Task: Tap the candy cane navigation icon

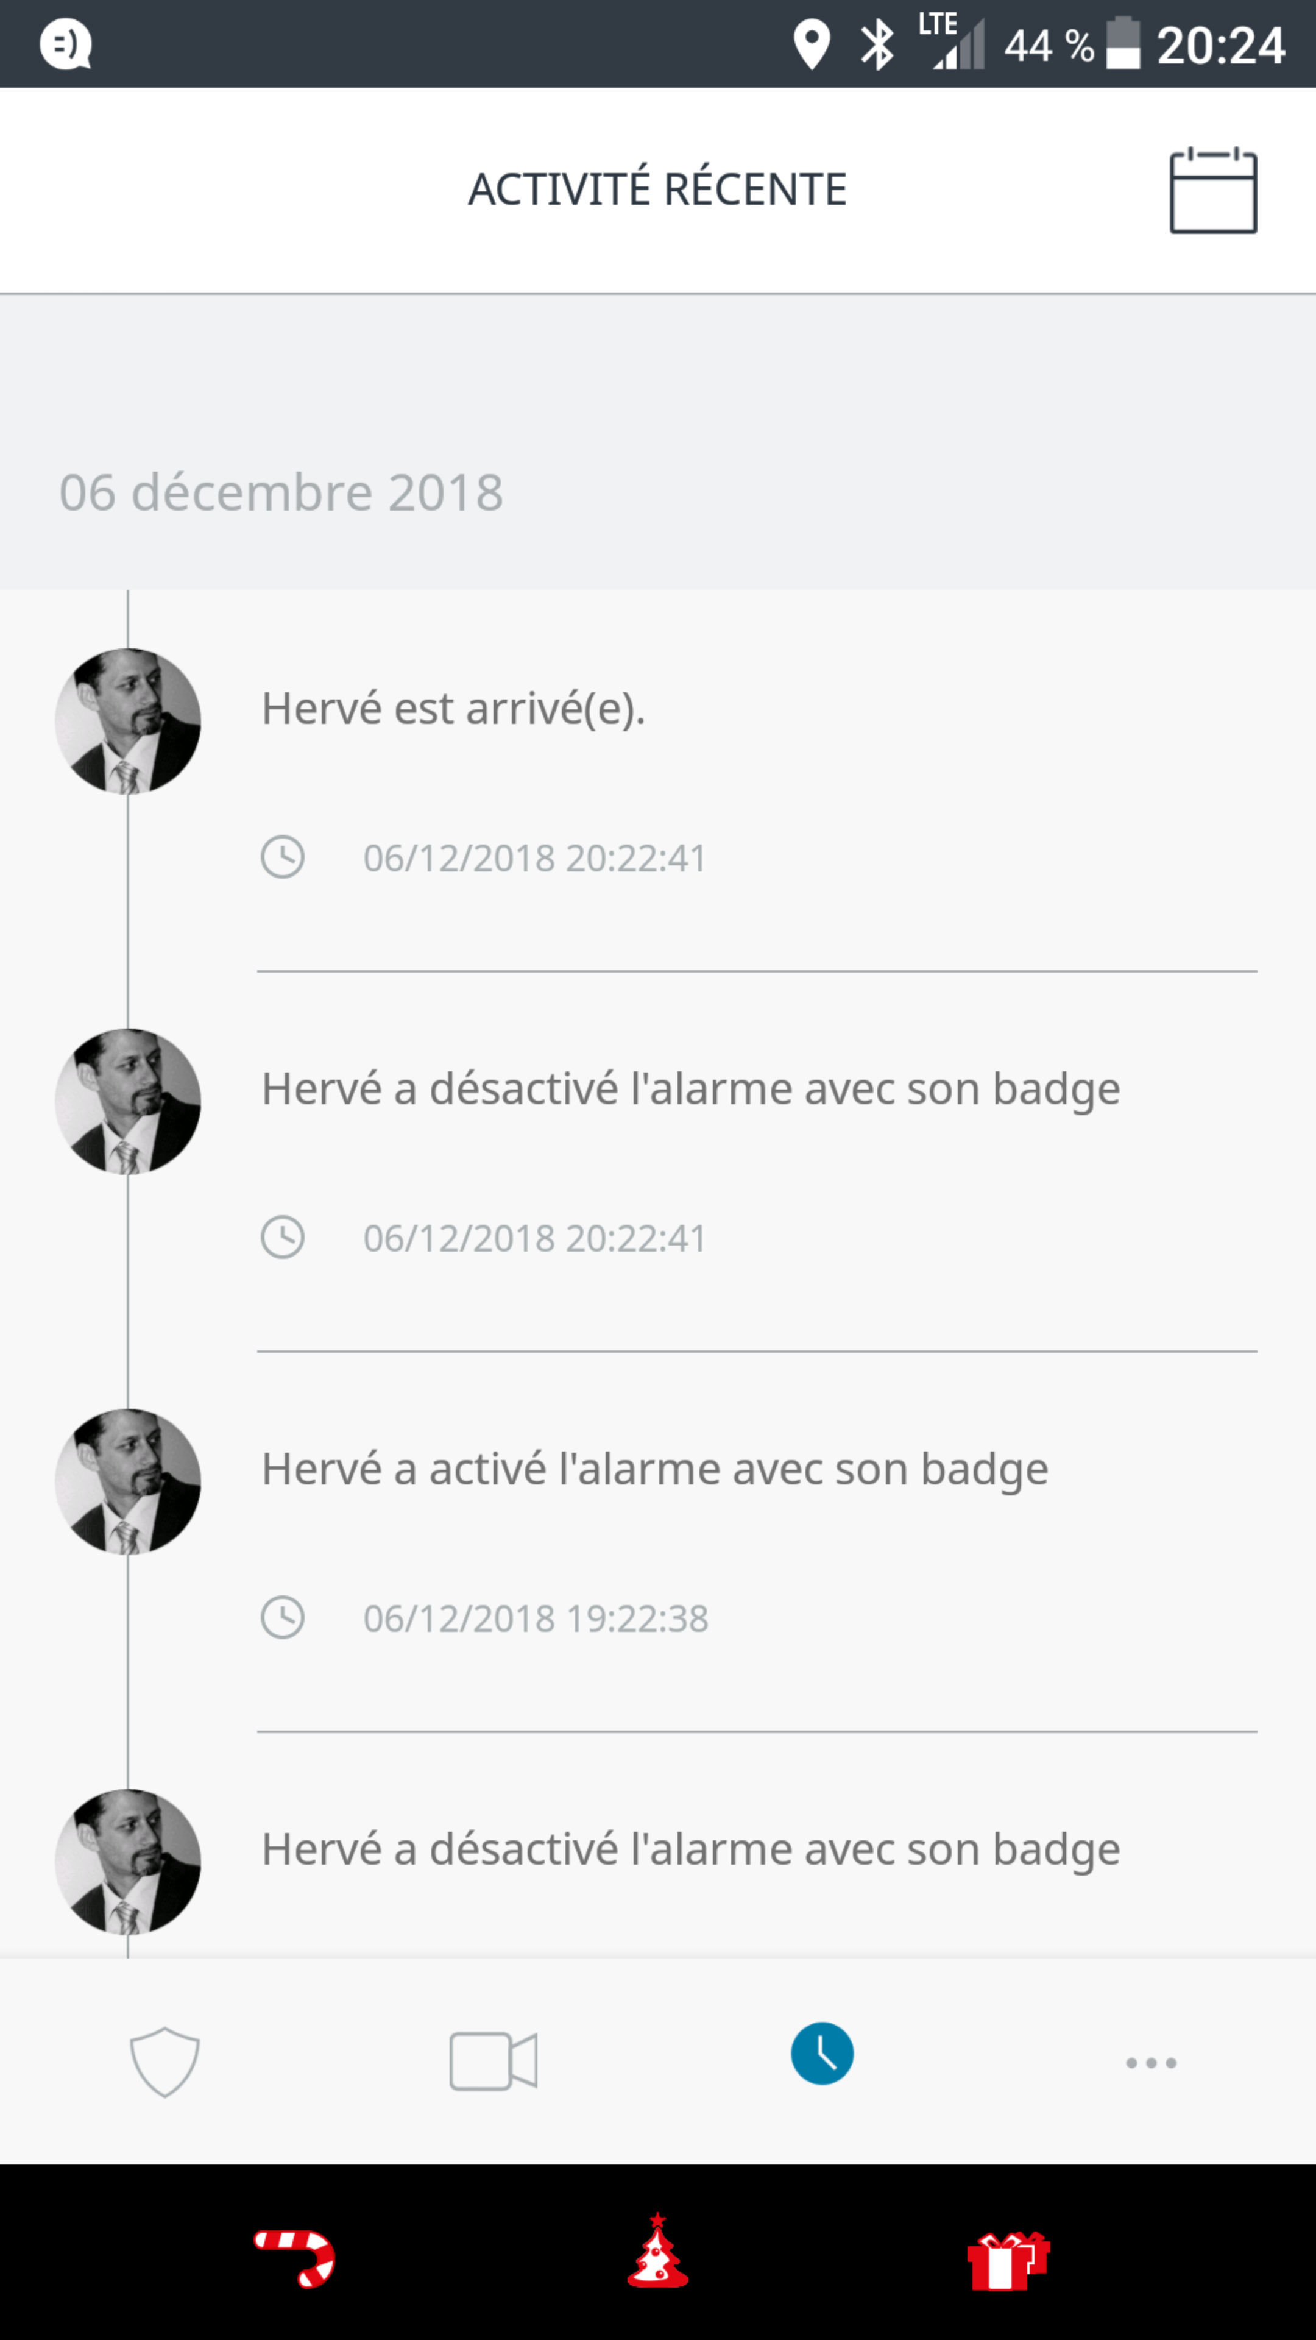Action: (295, 2257)
